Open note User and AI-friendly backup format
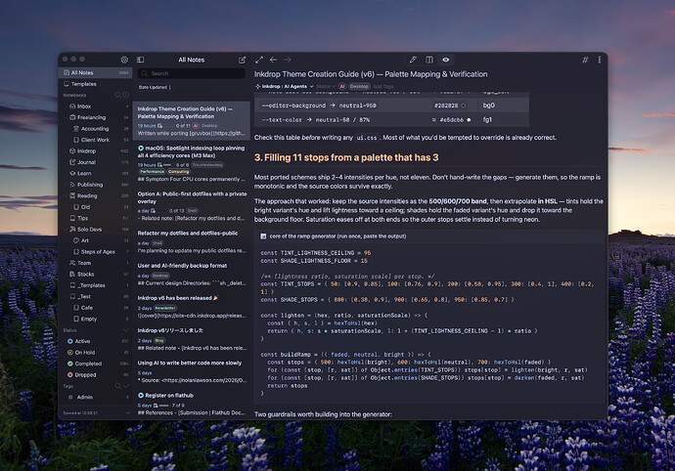Screen dimensions: 675x471 point(192,274)
